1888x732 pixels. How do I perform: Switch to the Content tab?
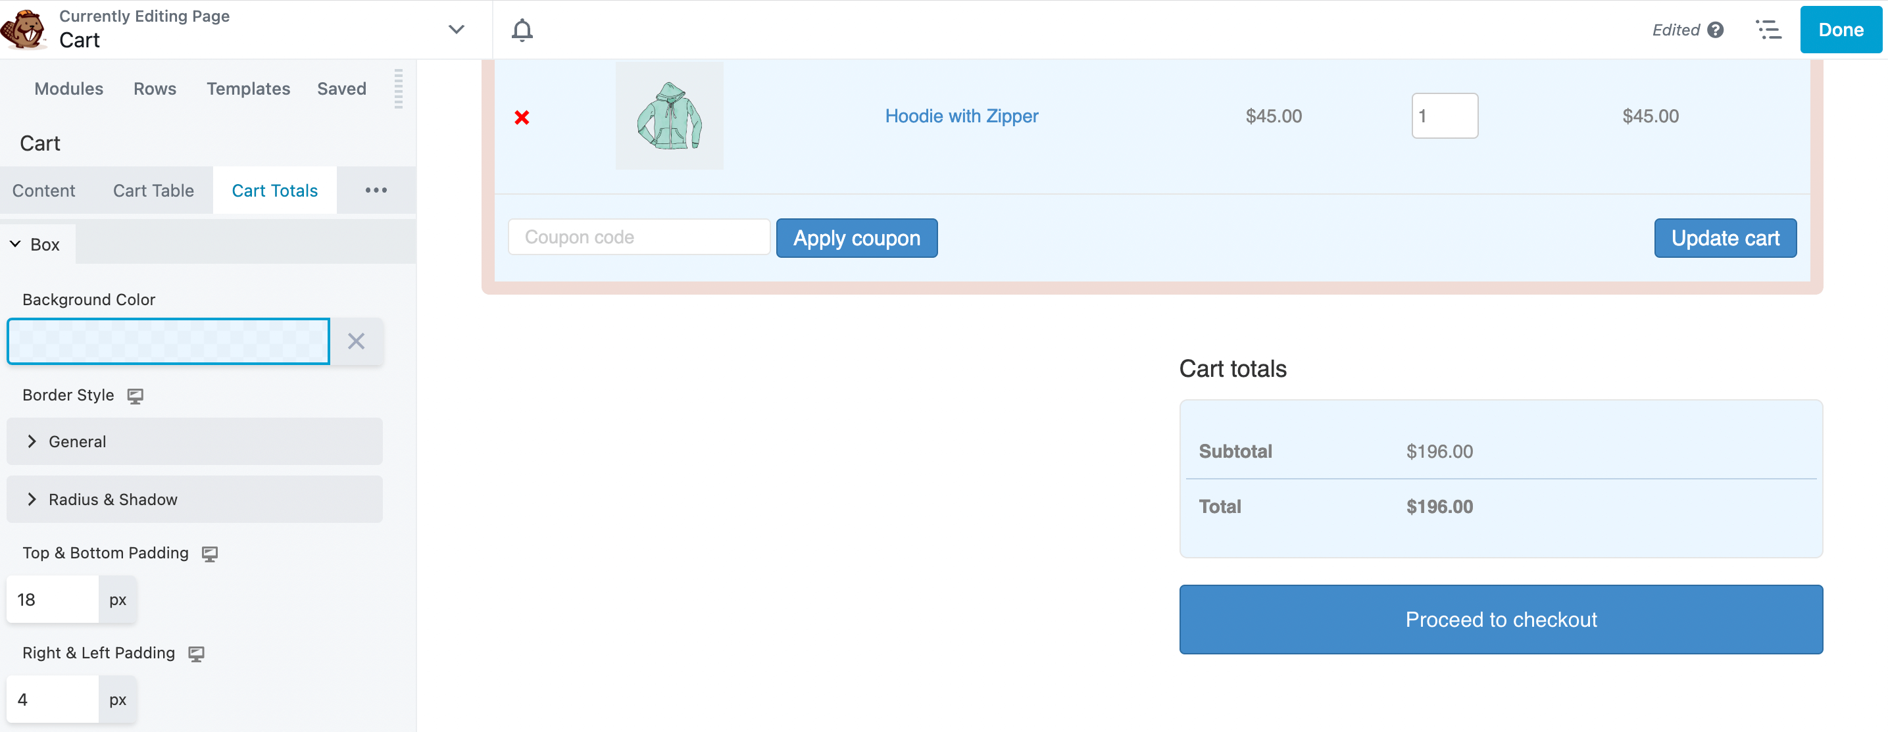(x=43, y=190)
